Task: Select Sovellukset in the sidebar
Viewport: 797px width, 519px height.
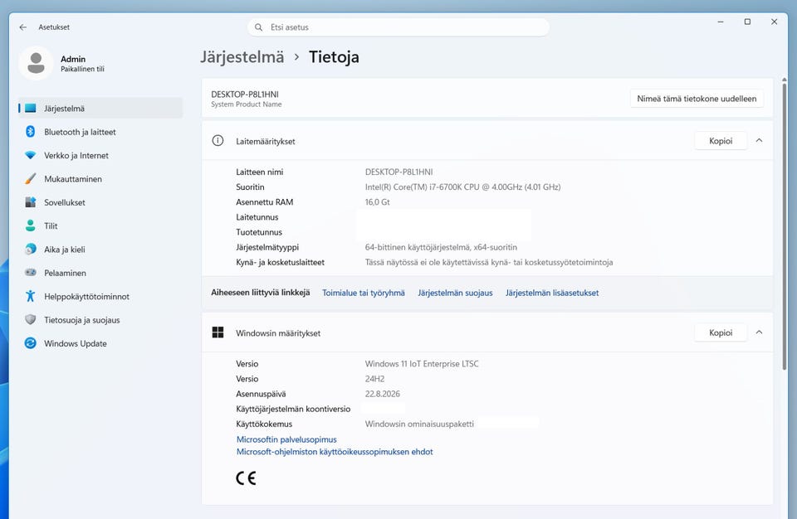Action: click(x=100, y=202)
